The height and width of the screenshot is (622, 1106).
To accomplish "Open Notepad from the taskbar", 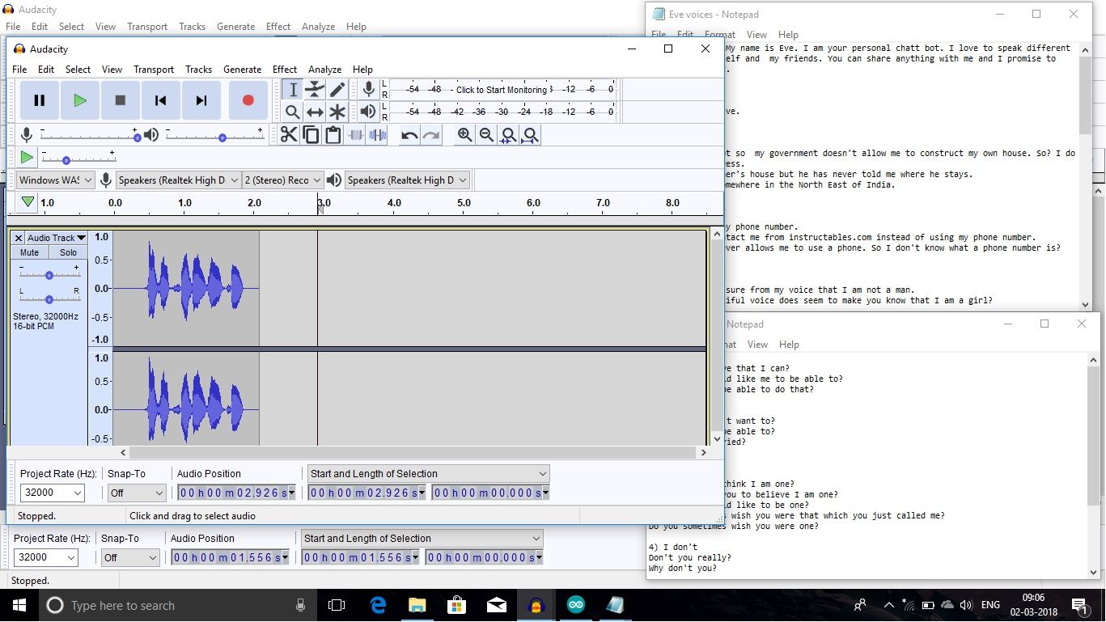I will coord(616,604).
